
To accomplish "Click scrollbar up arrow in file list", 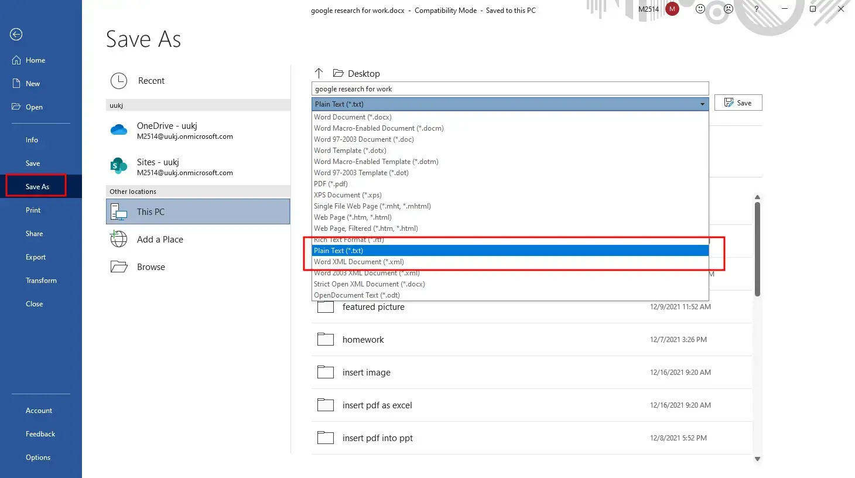I will coord(757,197).
